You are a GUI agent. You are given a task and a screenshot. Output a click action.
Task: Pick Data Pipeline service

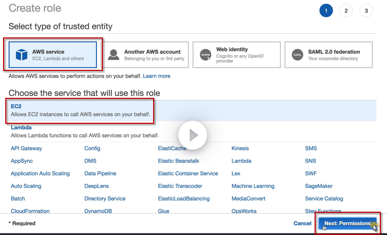pyautogui.click(x=100, y=173)
